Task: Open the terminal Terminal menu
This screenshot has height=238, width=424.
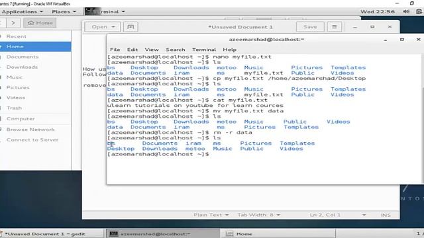Action: [x=204, y=50]
